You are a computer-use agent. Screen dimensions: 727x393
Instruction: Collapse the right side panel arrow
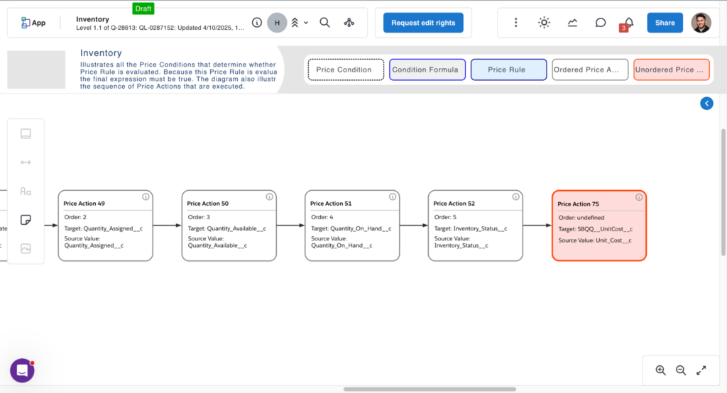click(706, 104)
